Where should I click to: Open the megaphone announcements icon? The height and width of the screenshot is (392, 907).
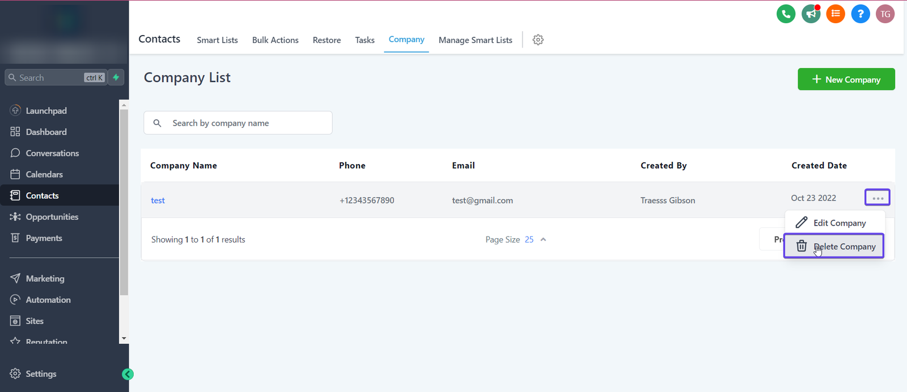811,14
